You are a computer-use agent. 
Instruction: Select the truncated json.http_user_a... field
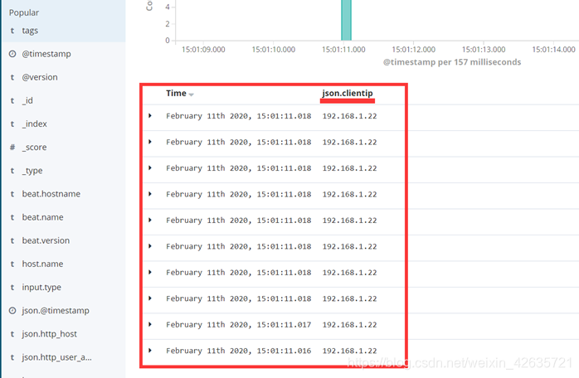tap(57, 357)
